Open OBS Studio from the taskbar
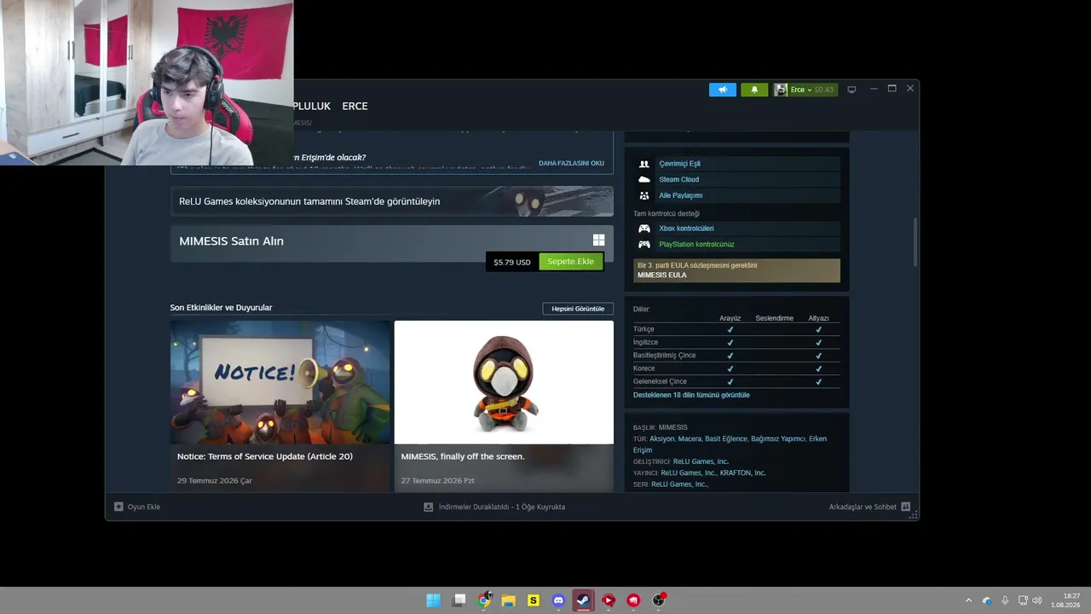 click(658, 600)
